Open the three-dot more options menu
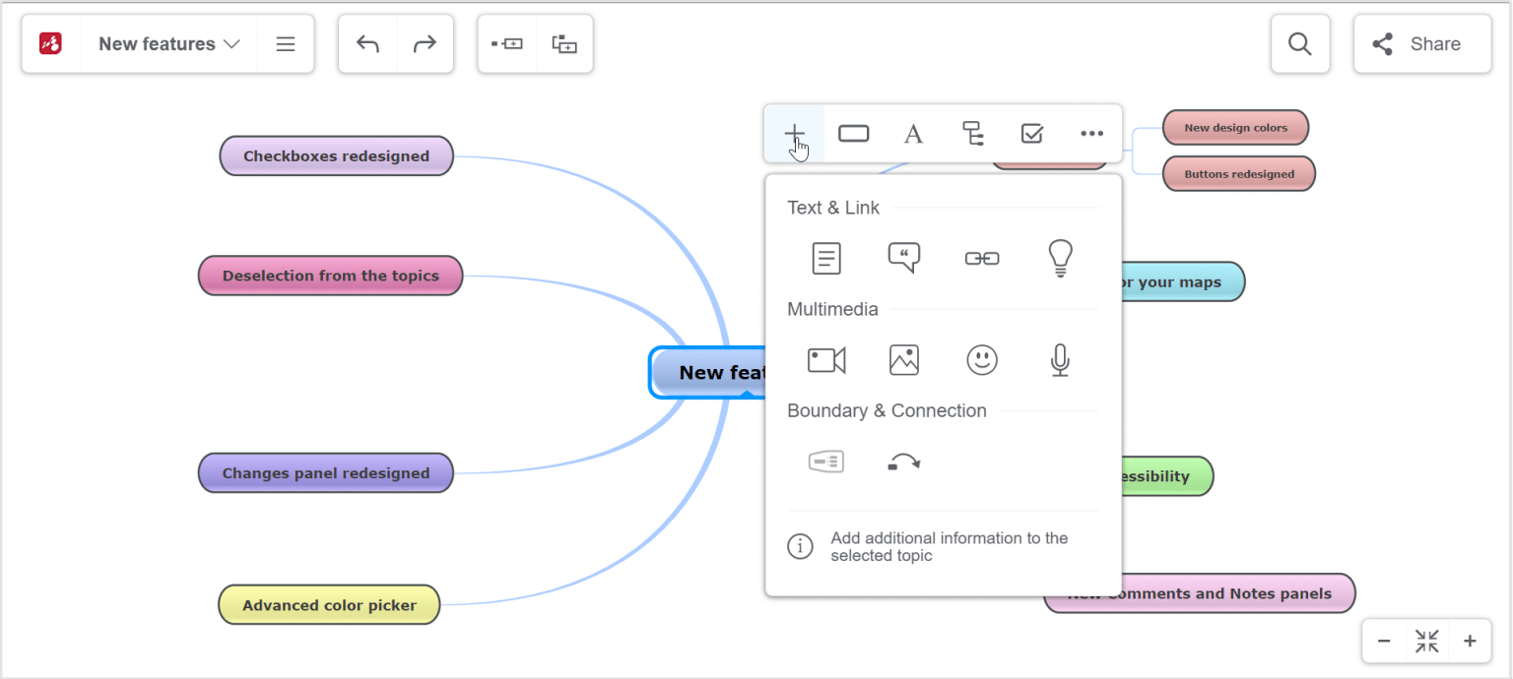1513x679 pixels. (x=1091, y=133)
